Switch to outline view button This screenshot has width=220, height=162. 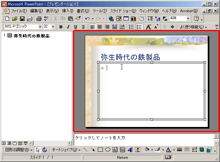[x=9, y=143]
